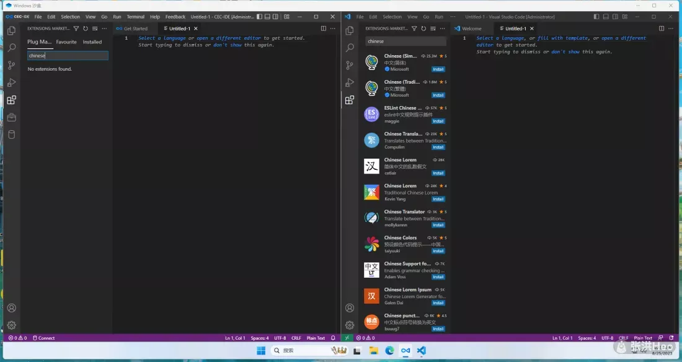Refresh the extensions list in VS Code
This screenshot has height=362, width=682.
(x=423, y=29)
